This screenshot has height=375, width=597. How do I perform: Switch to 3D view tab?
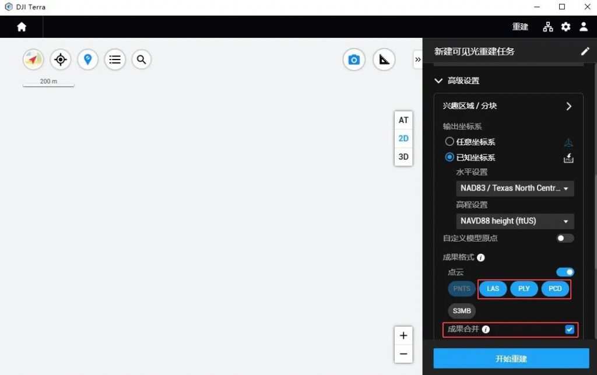403,157
